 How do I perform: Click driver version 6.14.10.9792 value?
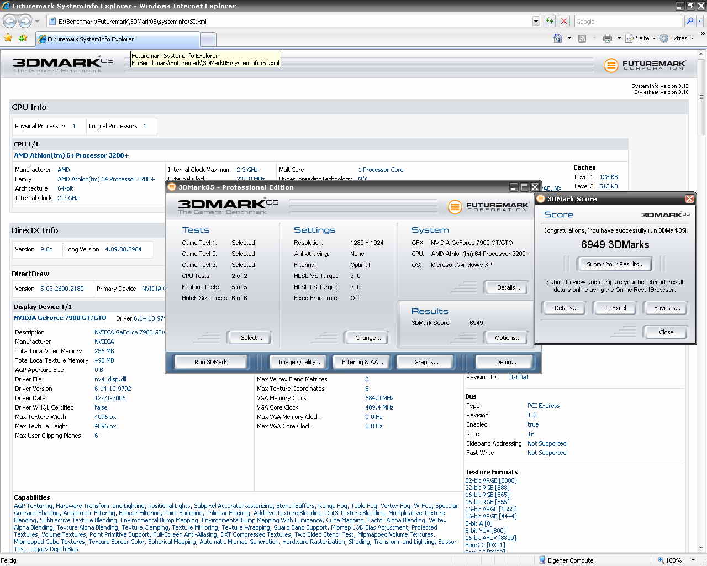pyautogui.click(x=113, y=389)
